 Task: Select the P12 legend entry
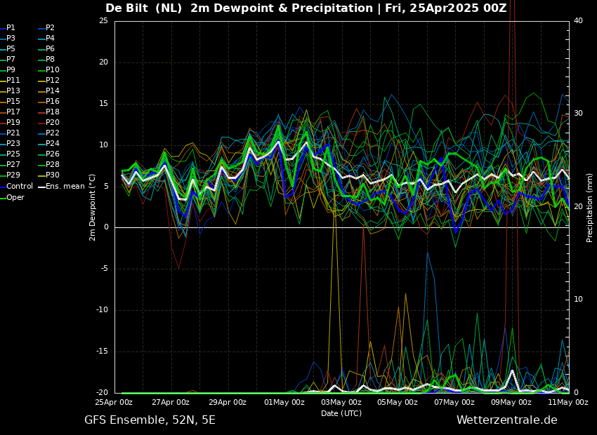tap(49, 80)
